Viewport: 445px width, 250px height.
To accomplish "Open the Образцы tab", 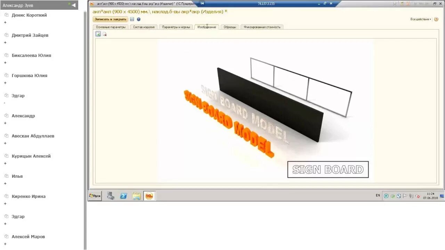I will pyautogui.click(x=230, y=27).
